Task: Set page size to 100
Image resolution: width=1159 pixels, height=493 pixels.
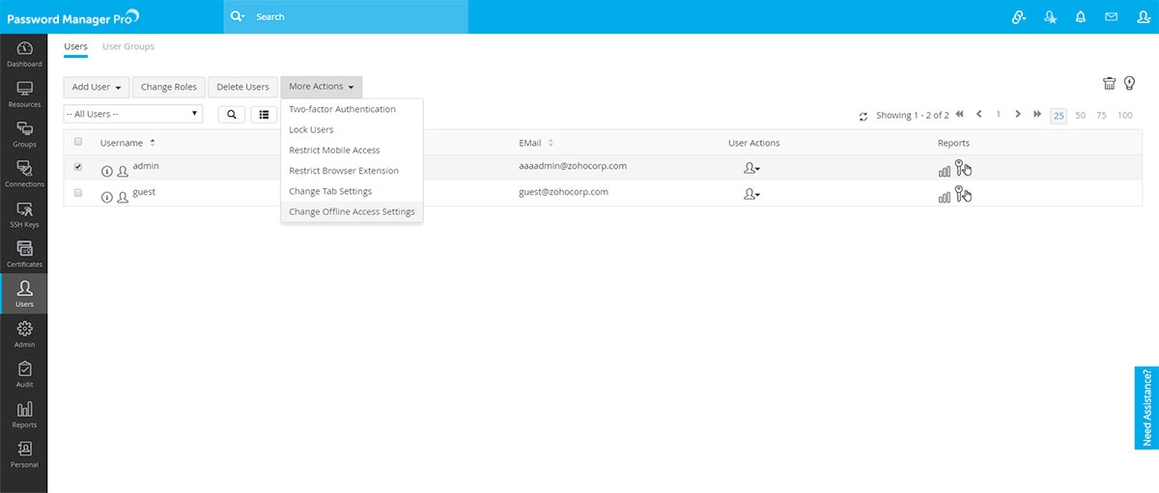Action: (1124, 115)
